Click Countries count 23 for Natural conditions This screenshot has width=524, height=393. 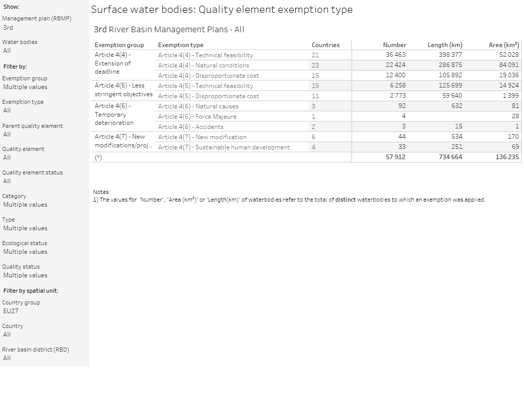click(315, 65)
